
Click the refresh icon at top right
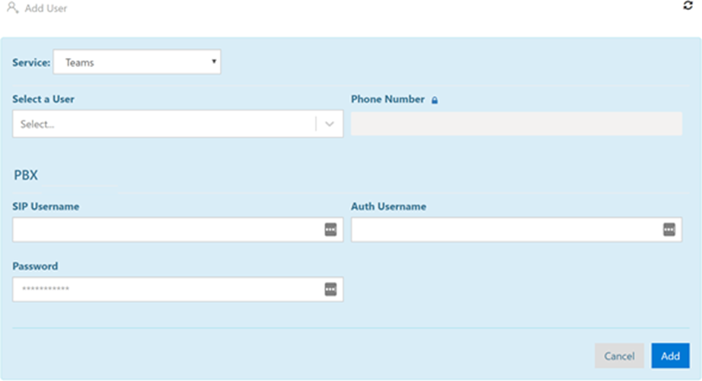tap(688, 5)
